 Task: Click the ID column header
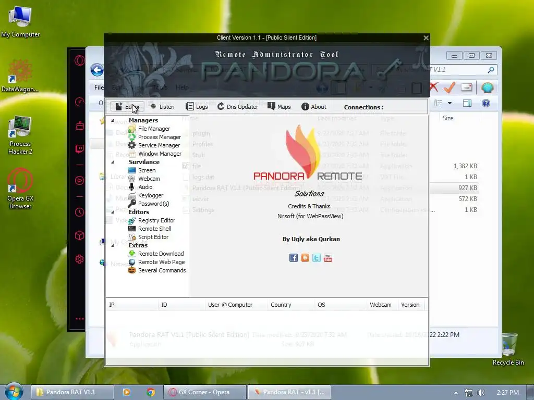[181, 305]
